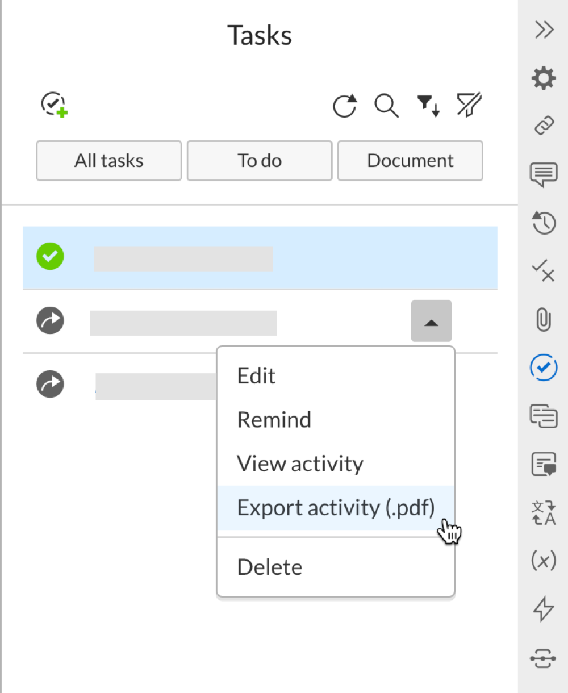Select the second task's redacted title

pyautogui.click(x=183, y=323)
